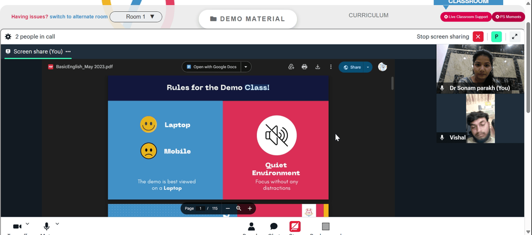Click the Add to Drive shortcut icon
532x235 pixels.
291,67
